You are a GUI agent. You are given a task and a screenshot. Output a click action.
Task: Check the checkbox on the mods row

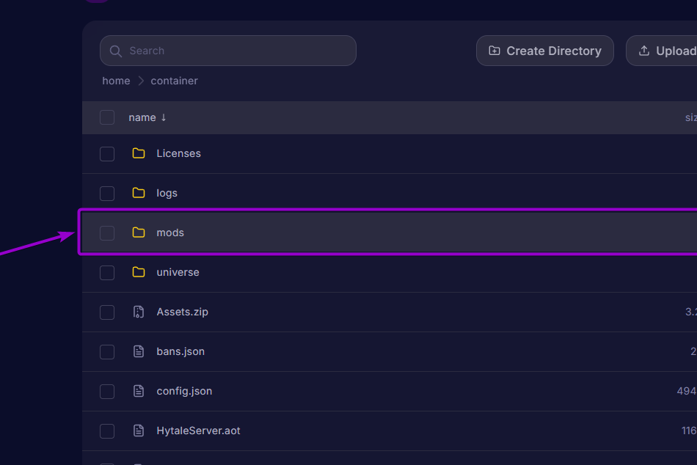click(x=107, y=232)
